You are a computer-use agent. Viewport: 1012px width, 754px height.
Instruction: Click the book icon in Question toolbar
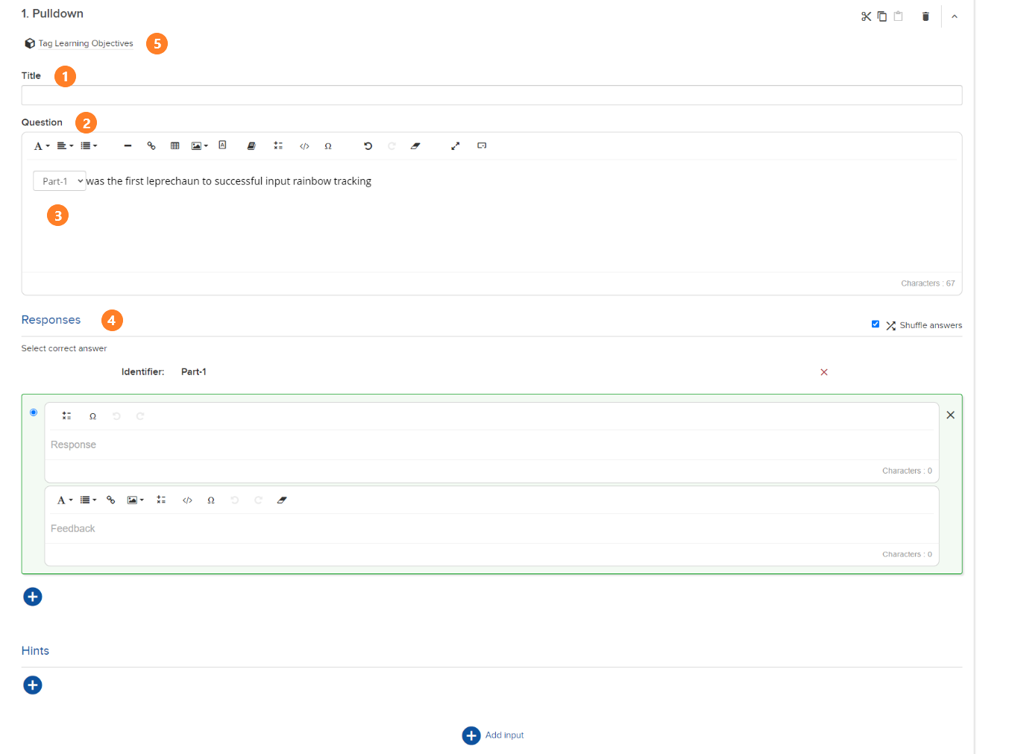click(251, 146)
